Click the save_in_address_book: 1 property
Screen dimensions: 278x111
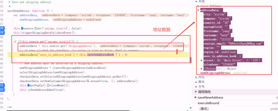[x=223, y=56]
